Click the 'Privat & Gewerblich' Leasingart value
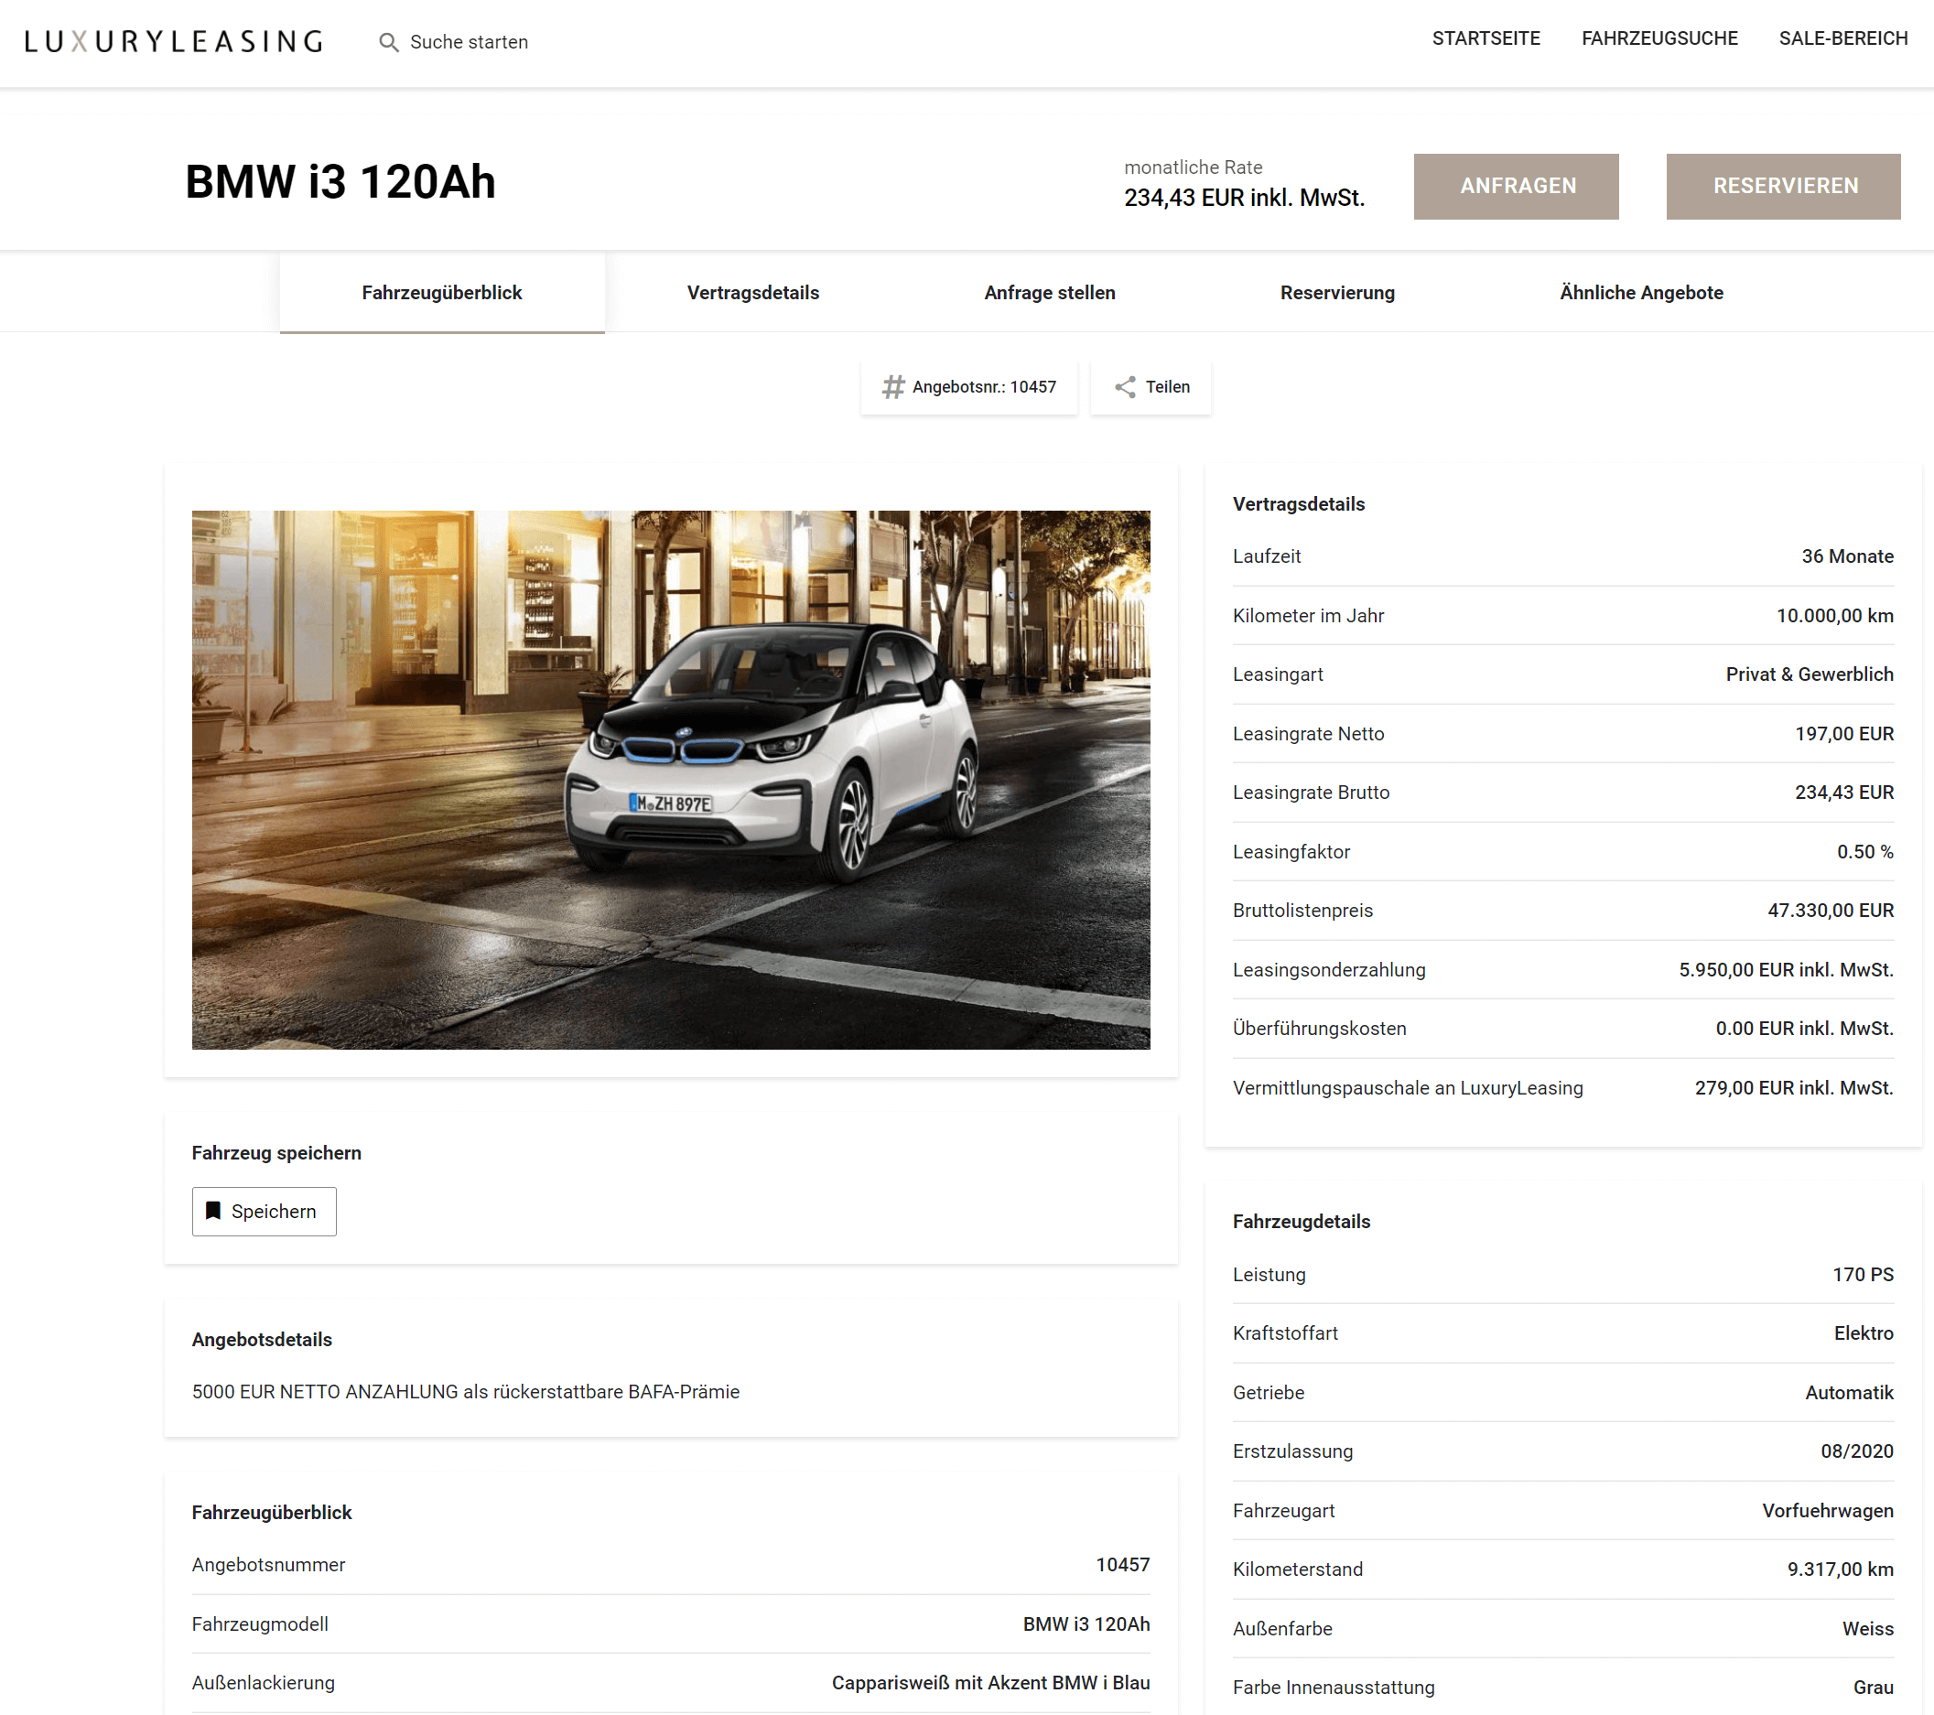 coord(1810,674)
